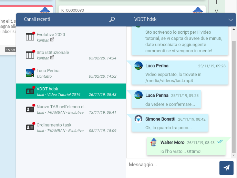The image size is (237, 178).
Task: Click the chat vertical scrollbar
Action: [234, 96]
